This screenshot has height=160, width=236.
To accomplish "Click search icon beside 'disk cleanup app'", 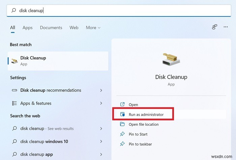I will tap(14, 154).
